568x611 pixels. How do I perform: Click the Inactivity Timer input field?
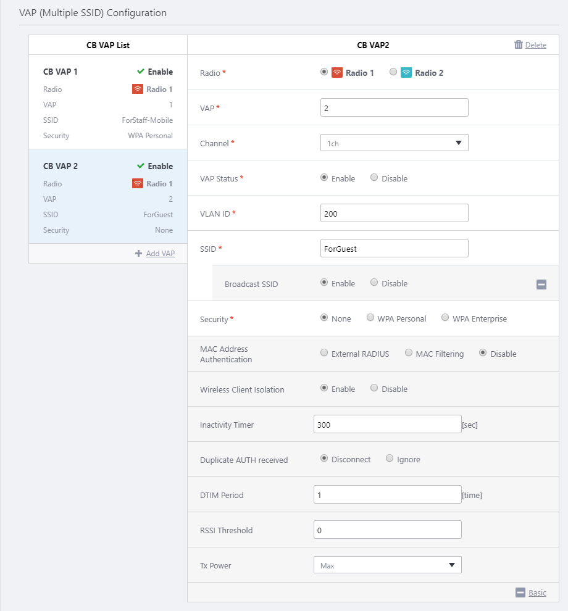[x=388, y=424]
